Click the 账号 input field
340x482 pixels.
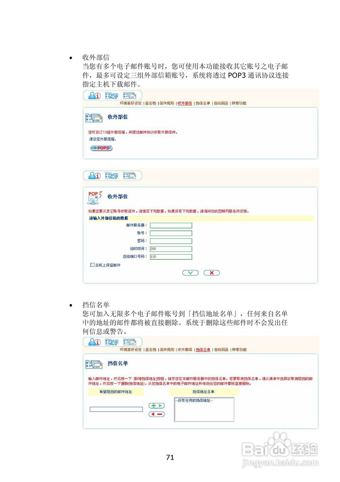(x=171, y=233)
